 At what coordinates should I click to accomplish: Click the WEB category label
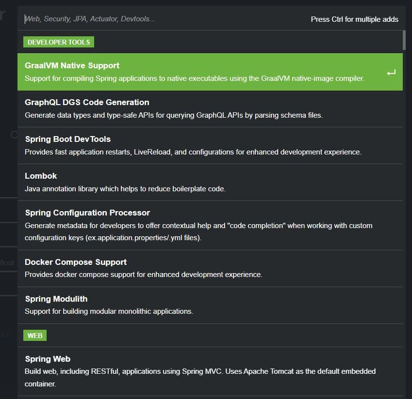[35, 335]
